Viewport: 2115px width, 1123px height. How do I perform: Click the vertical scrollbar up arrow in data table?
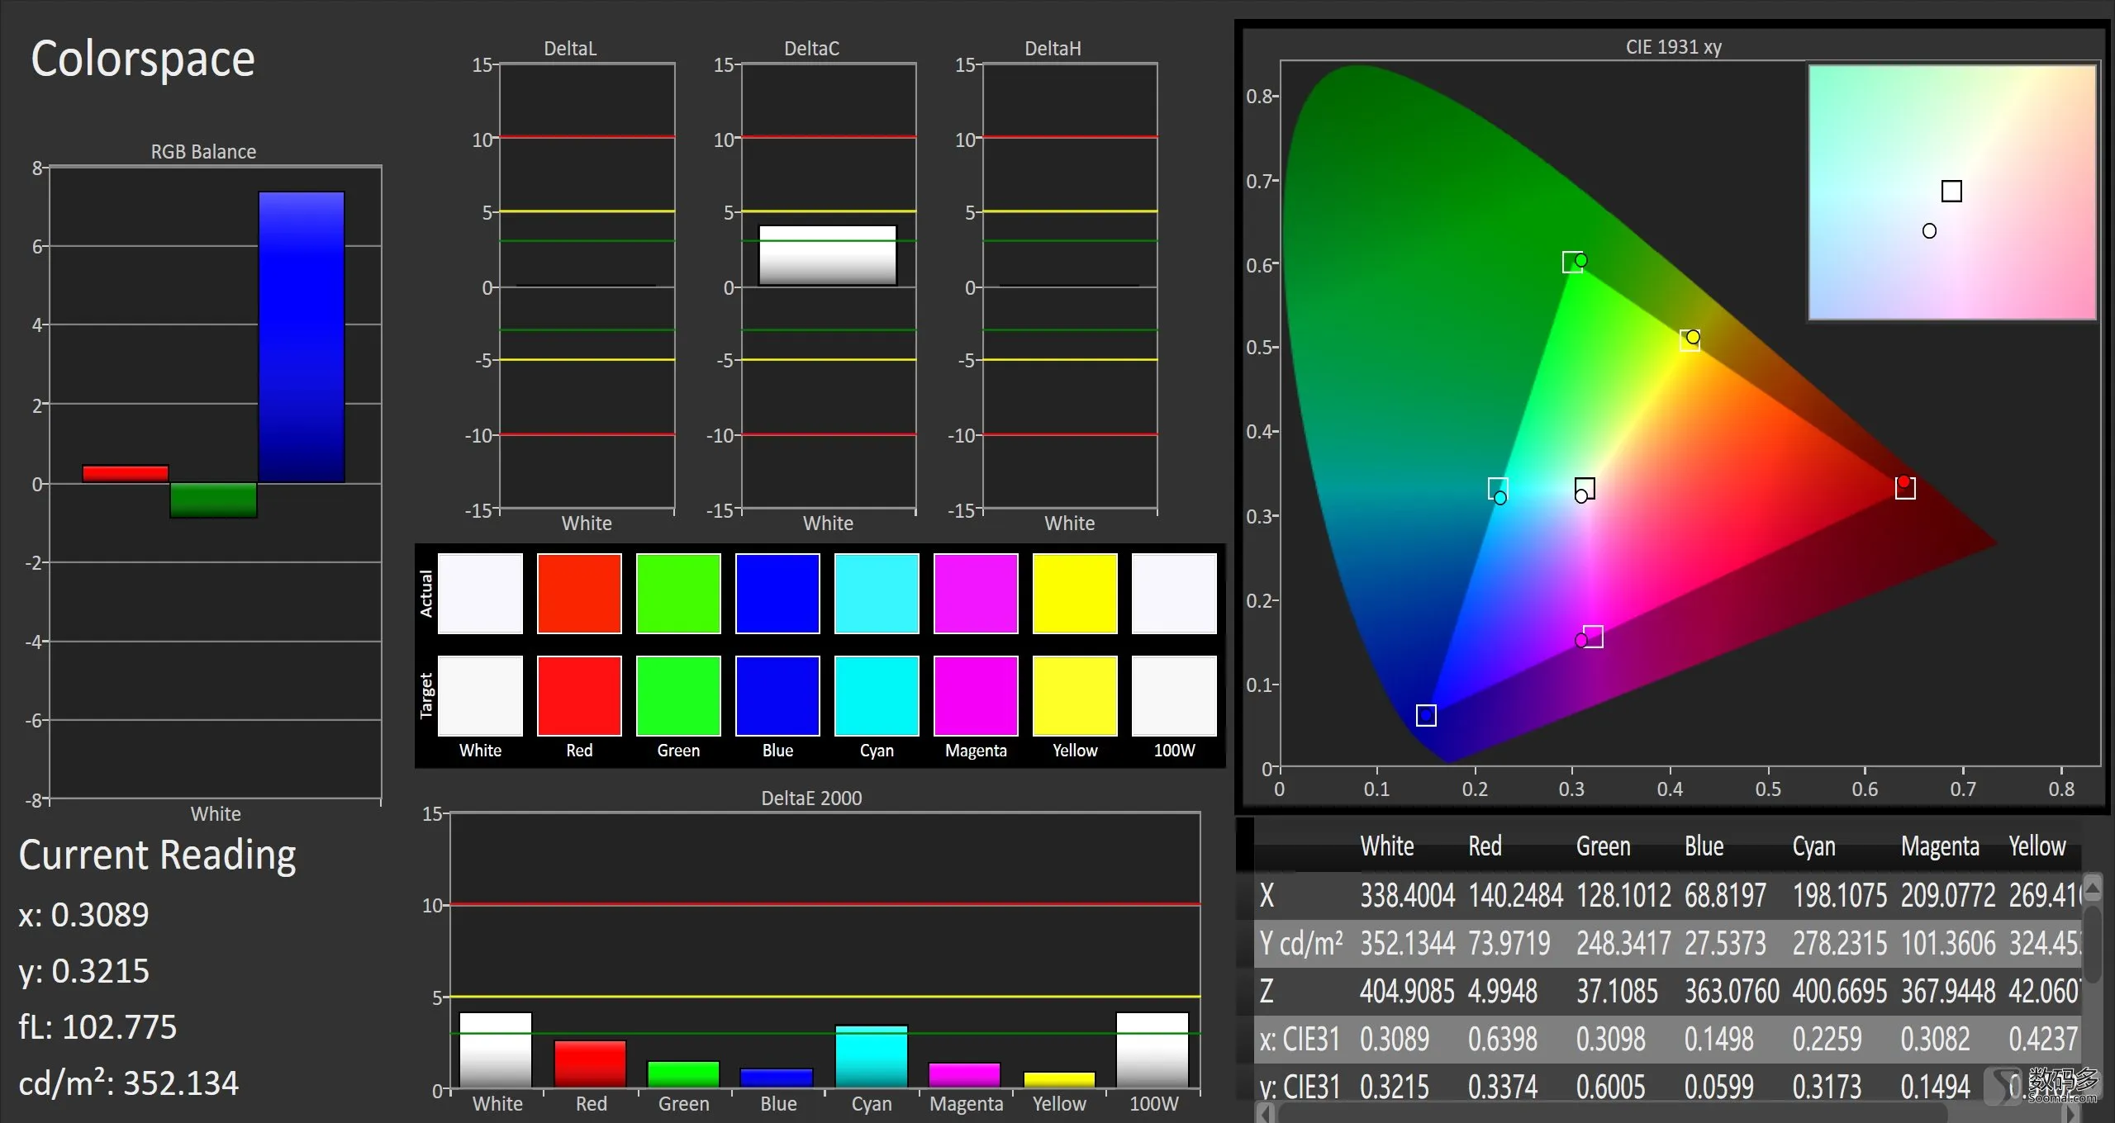point(2092,889)
